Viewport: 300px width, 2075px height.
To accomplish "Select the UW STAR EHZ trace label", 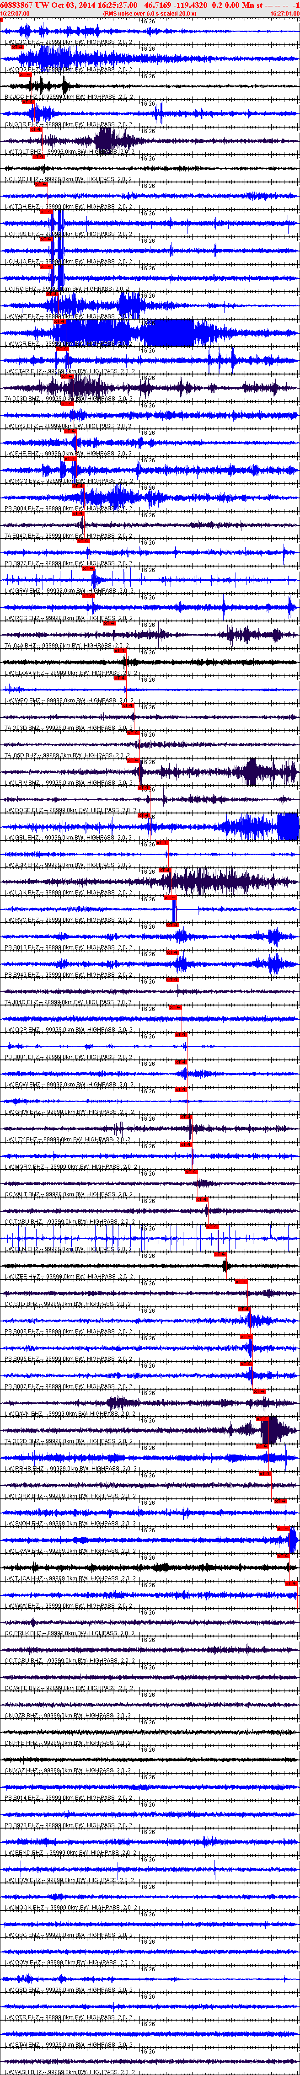I will pos(71,370).
